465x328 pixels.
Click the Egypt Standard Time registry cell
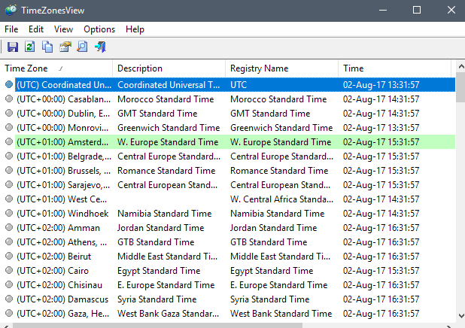(272, 271)
